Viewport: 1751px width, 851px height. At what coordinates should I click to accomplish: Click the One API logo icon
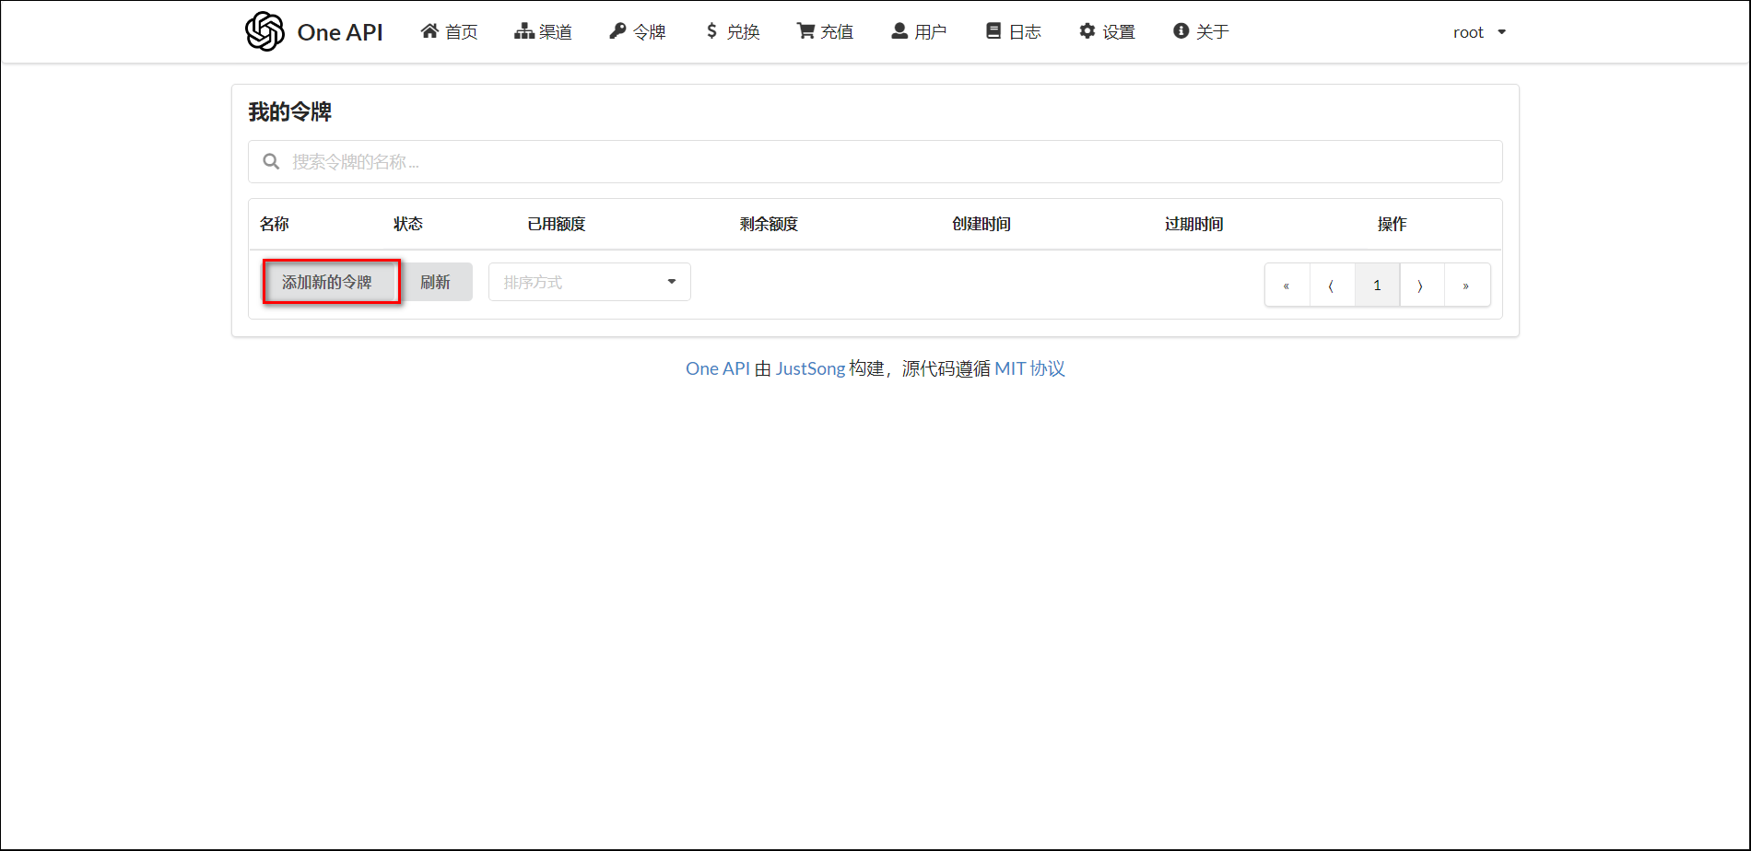(x=264, y=32)
